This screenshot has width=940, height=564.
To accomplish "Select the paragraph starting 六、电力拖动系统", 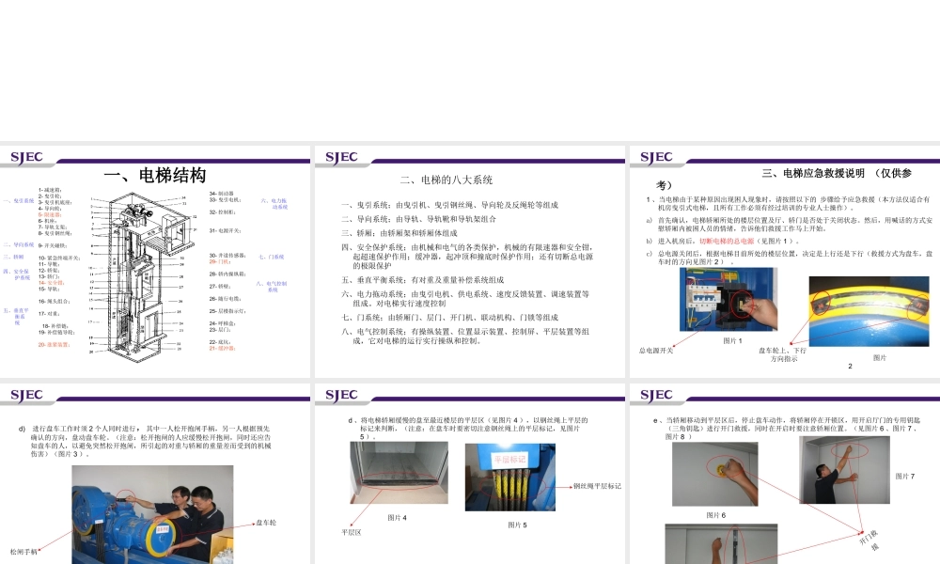I will pyautogui.click(x=466, y=299).
